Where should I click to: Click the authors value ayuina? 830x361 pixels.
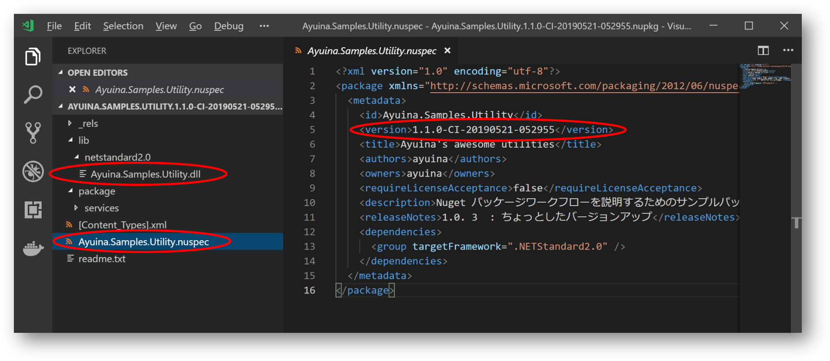tap(430, 159)
